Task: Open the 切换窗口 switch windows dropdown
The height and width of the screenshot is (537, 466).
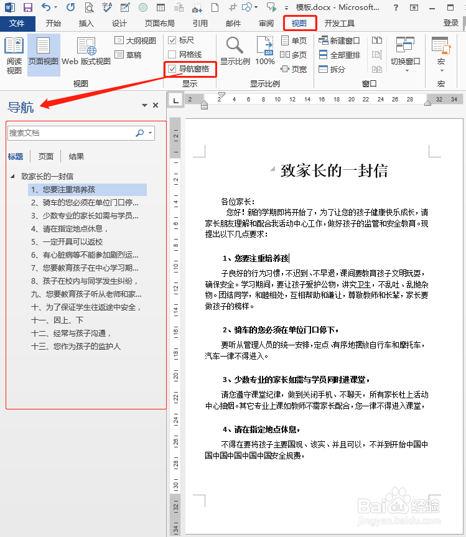Action: pyautogui.click(x=406, y=55)
